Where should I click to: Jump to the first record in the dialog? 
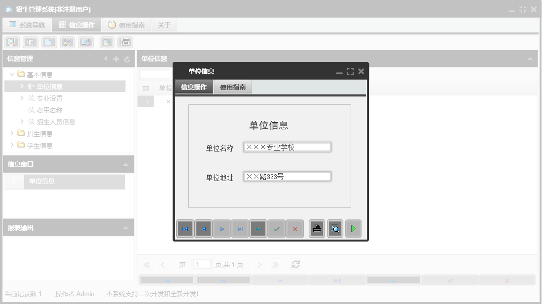point(184,228)
